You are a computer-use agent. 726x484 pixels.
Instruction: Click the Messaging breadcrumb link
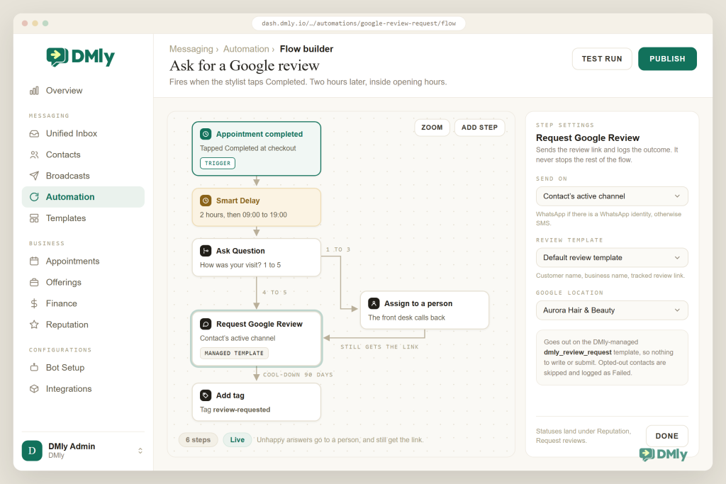191,49
